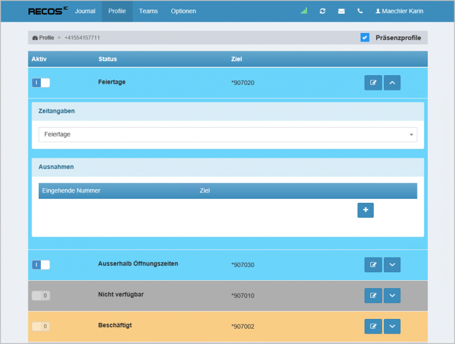Click target number *907020
Image resolution: width=455 pixels, height=344 pixels.
pyautogui.click(x=243, y=83)
